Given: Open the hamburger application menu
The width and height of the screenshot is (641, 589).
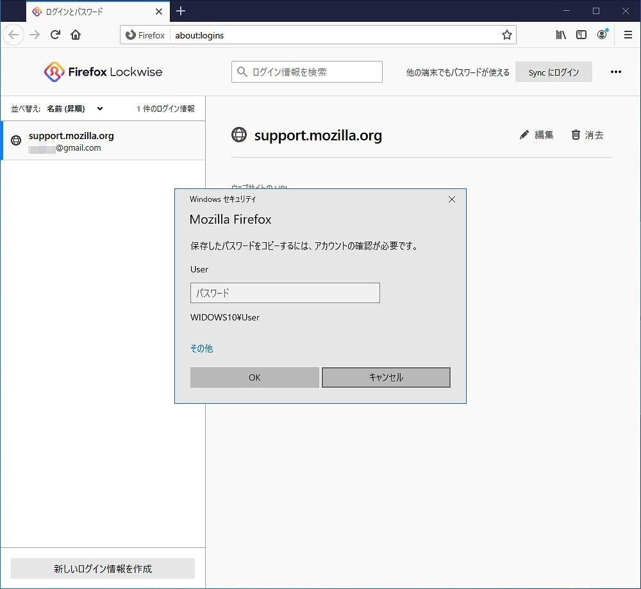Looking at the screenshot, I should pyautogui.click(x=628, y=35).
